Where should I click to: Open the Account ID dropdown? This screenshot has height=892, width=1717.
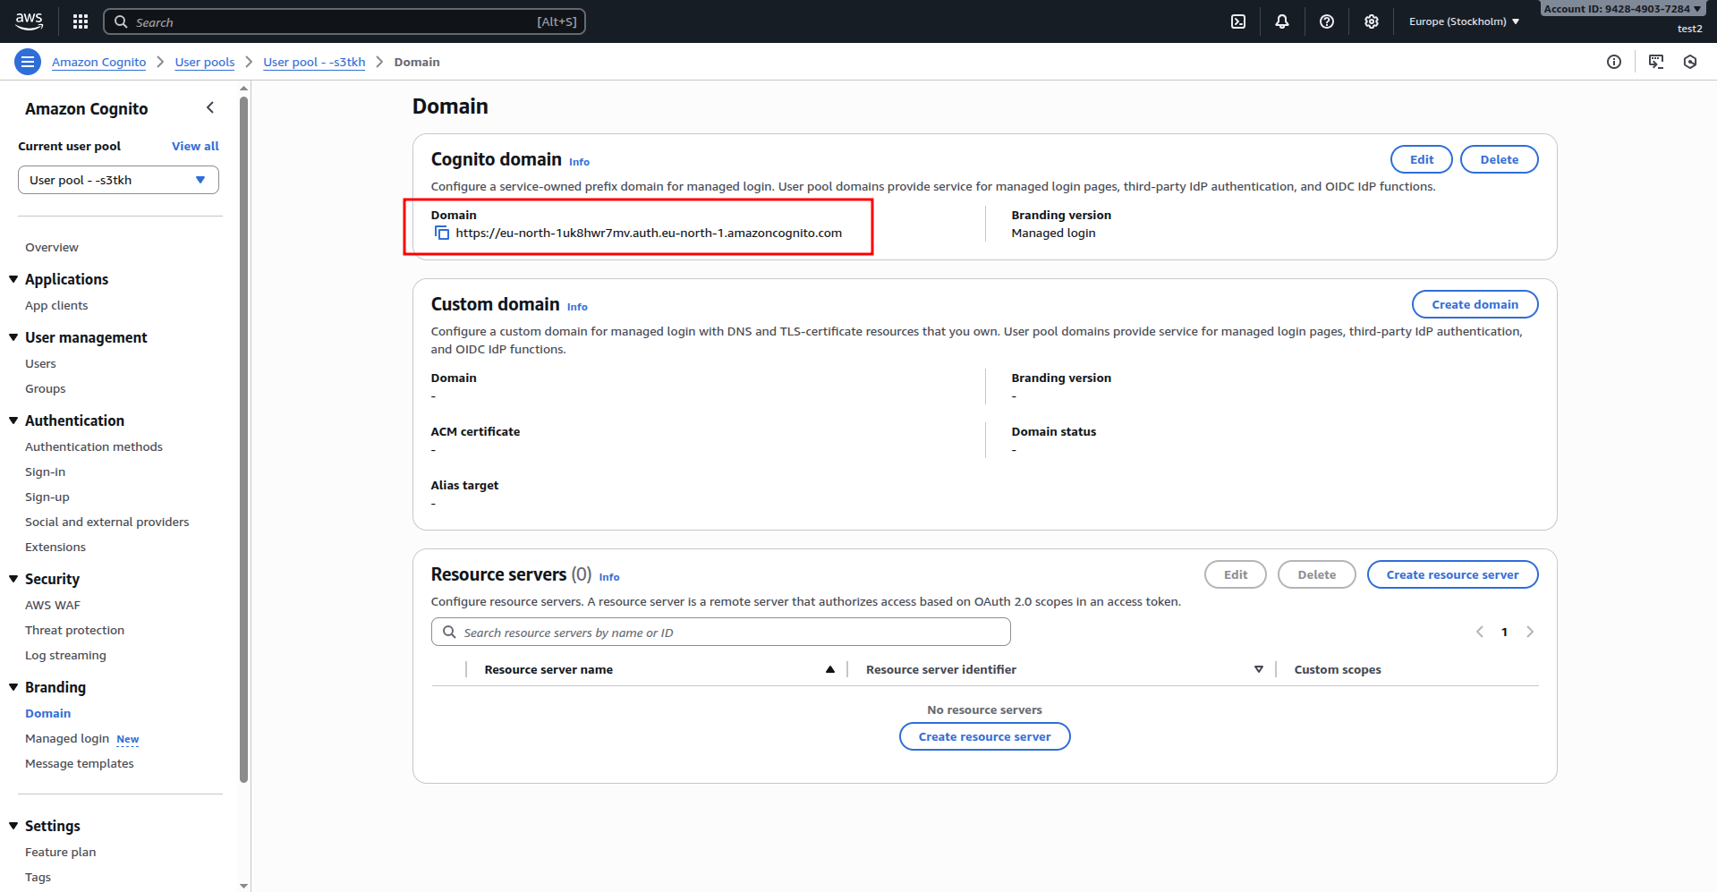(x=1622, y=9)
